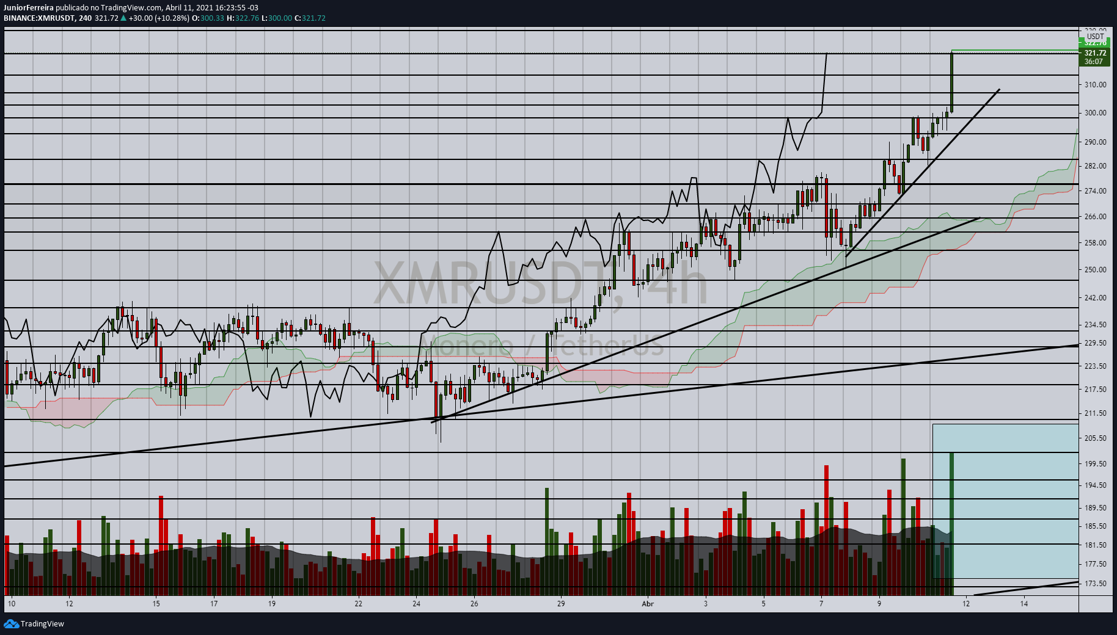Click the green 321.72 current price tag

(1095, 53)
